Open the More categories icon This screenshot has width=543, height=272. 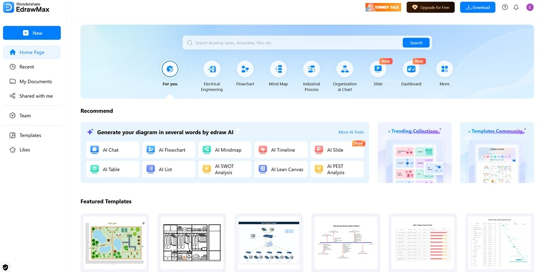[x=444, y=69]
